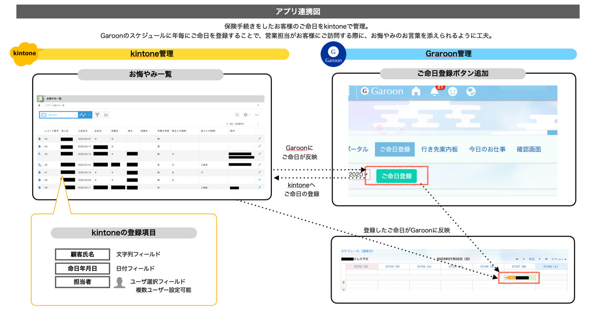596x335 pixels.
Task: Open record 40 detail document icon
Action: coord(40,180)
